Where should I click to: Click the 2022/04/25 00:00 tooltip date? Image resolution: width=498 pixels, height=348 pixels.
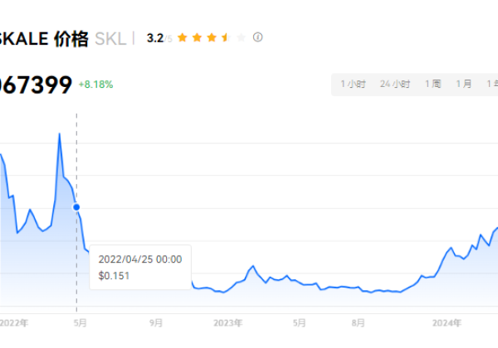(x=140, y=259)
